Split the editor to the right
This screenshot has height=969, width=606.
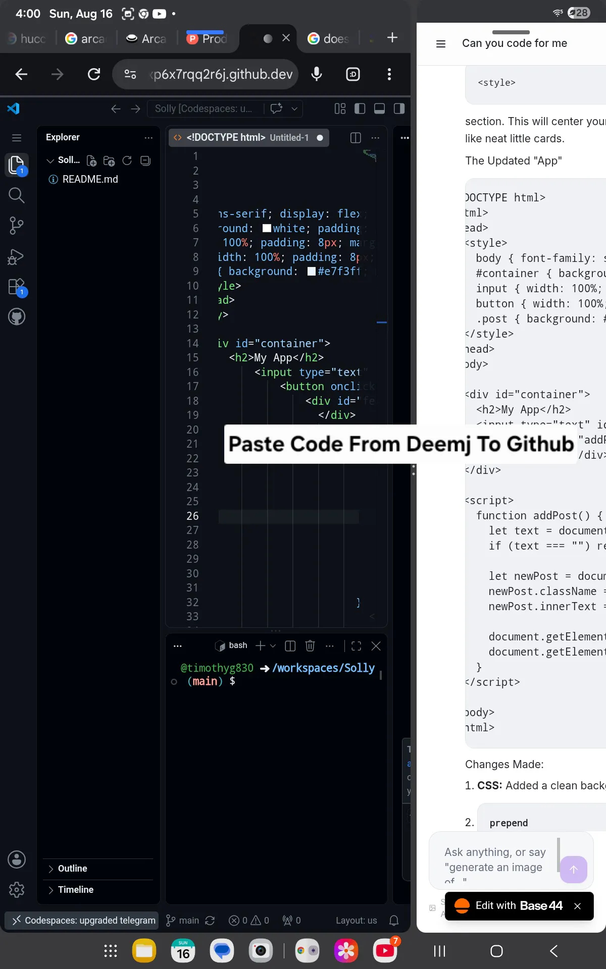tap(356, 137)
